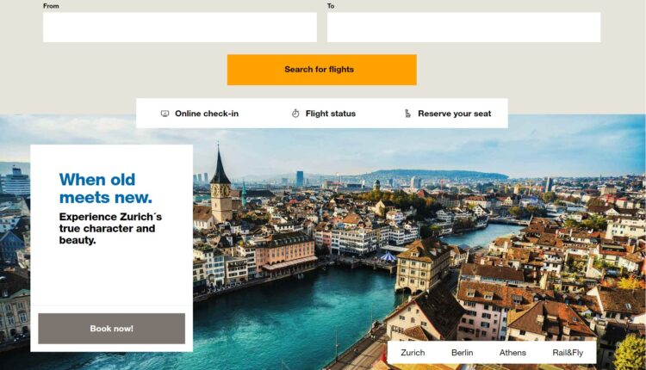The image size is (646, 370).
Task: Click the Online check-in monitor icon
Action: 165,114
